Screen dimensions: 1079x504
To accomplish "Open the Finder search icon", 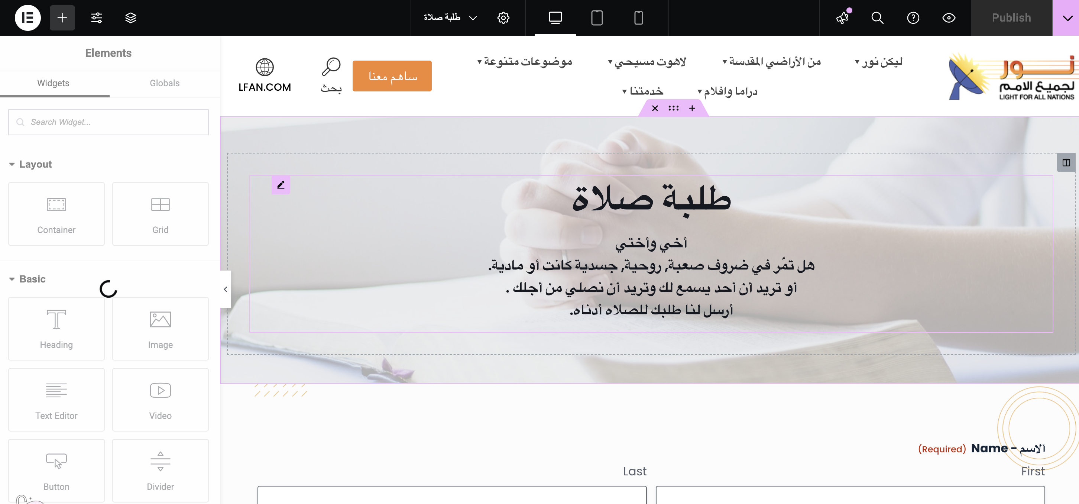I will (878, 17).
